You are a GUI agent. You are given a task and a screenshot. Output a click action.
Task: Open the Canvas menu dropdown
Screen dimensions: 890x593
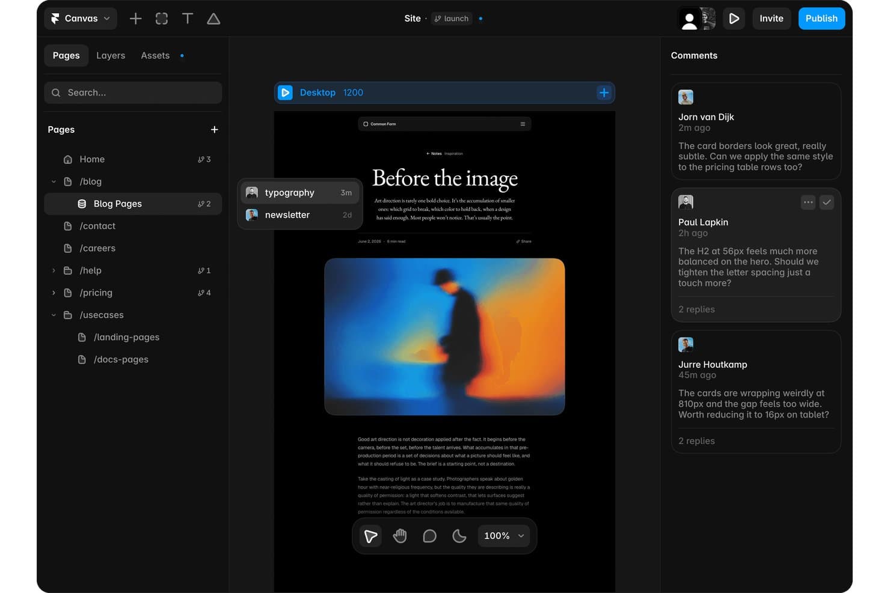[x=81, y=19]
